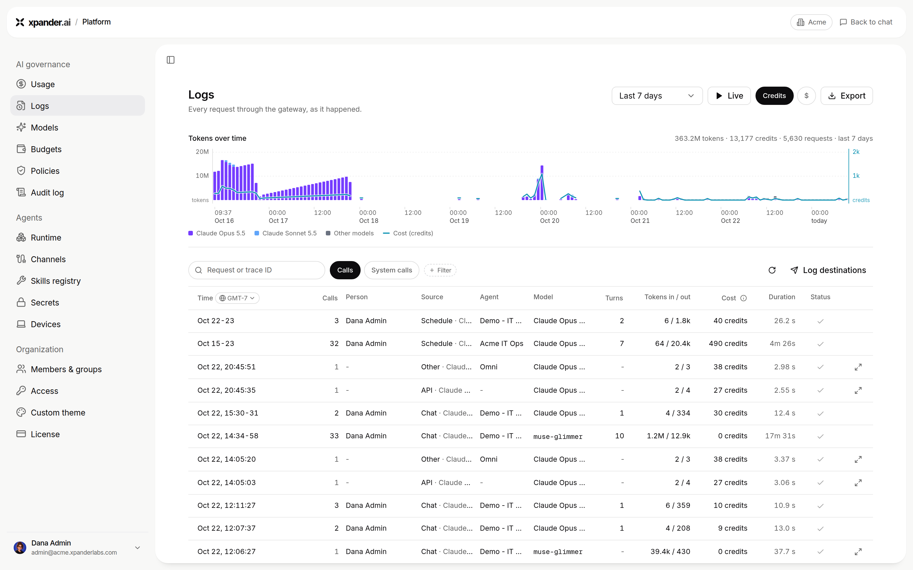Click the Custom theme palette icon

[21, 412]
